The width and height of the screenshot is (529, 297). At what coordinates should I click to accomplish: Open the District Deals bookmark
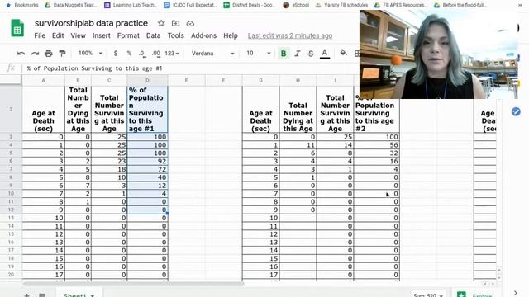(x=250, y=5)
